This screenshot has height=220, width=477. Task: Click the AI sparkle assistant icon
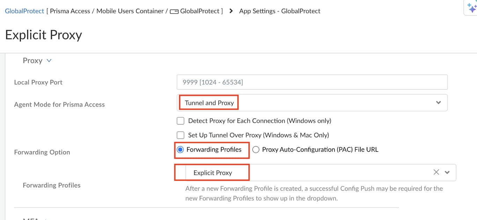click(x=472, y=7)
